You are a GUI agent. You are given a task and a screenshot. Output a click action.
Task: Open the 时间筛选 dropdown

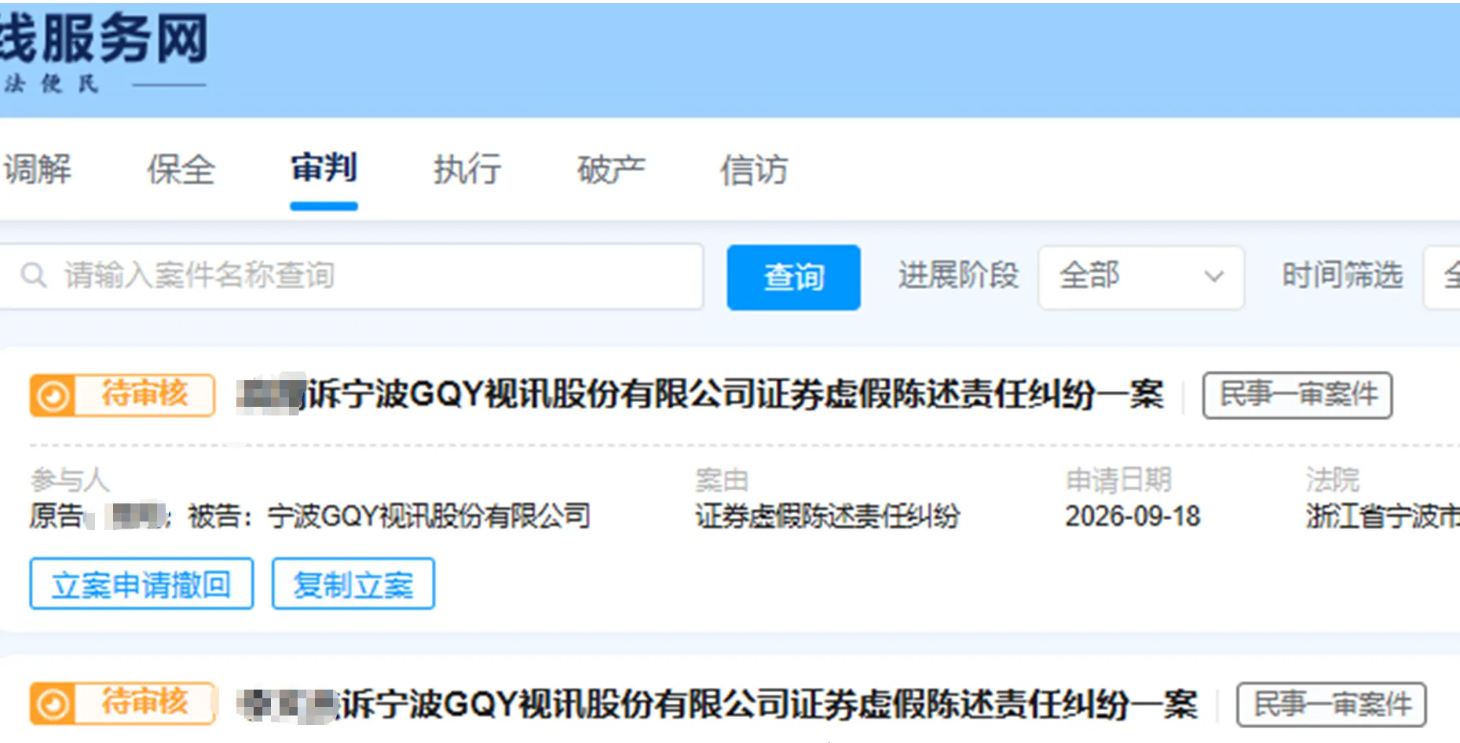pyautogui.click(x=1442, y=276)
